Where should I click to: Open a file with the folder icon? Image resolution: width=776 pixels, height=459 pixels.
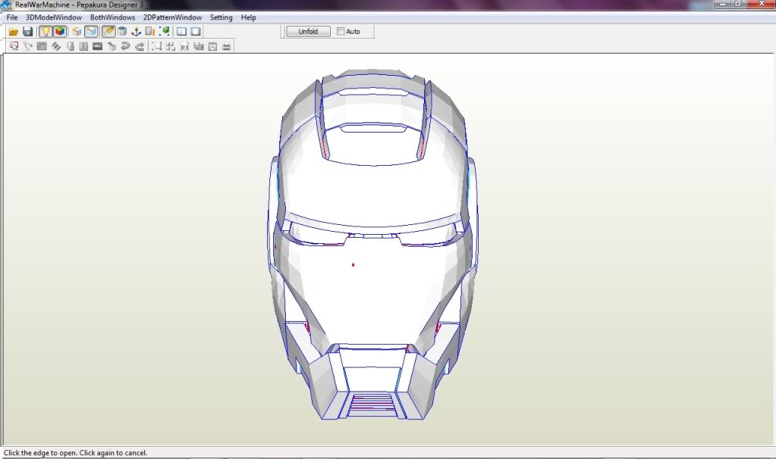14,32
